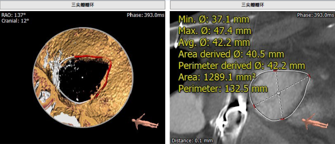Click Phase: 393.0ms in the CT view
This screenshot has width=335, height=144.
[x=315, y=15]
